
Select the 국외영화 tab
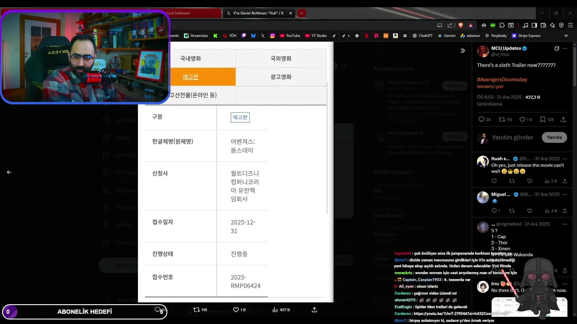[281, 58]
